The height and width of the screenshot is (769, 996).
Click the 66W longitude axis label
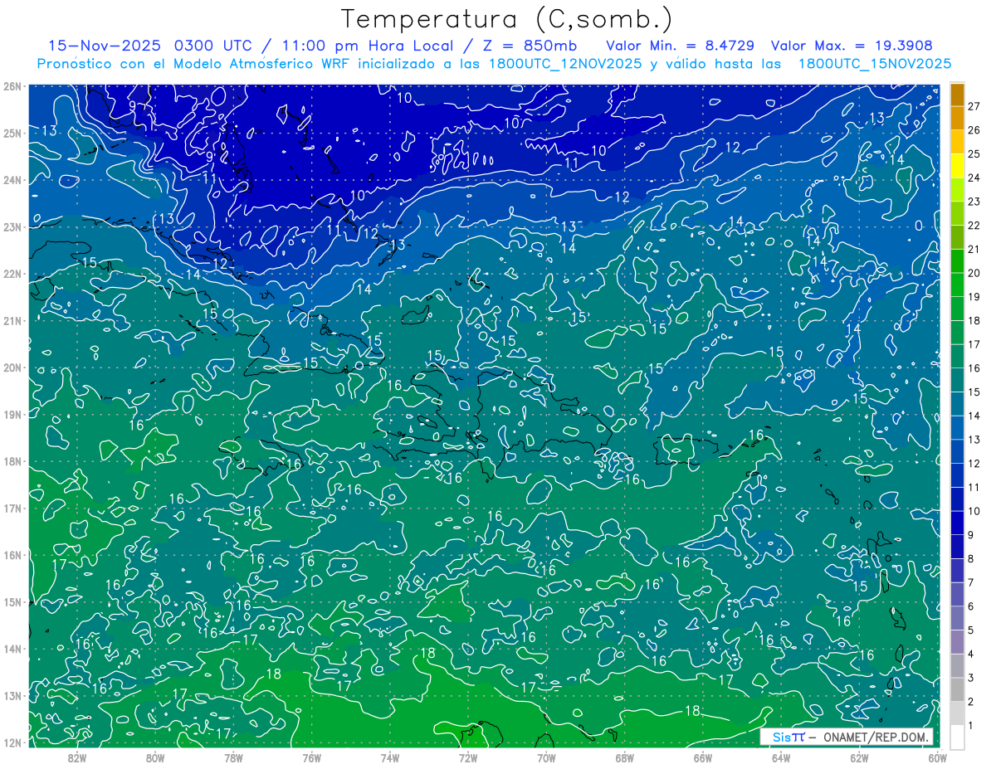point(703,757)
